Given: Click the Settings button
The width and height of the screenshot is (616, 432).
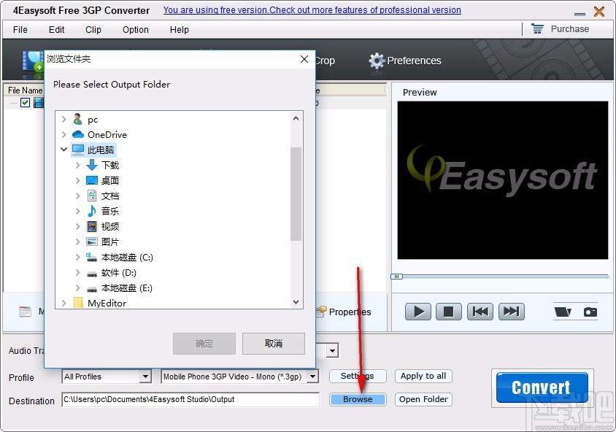Looking at the screenshot, I should tap(358, 376).
